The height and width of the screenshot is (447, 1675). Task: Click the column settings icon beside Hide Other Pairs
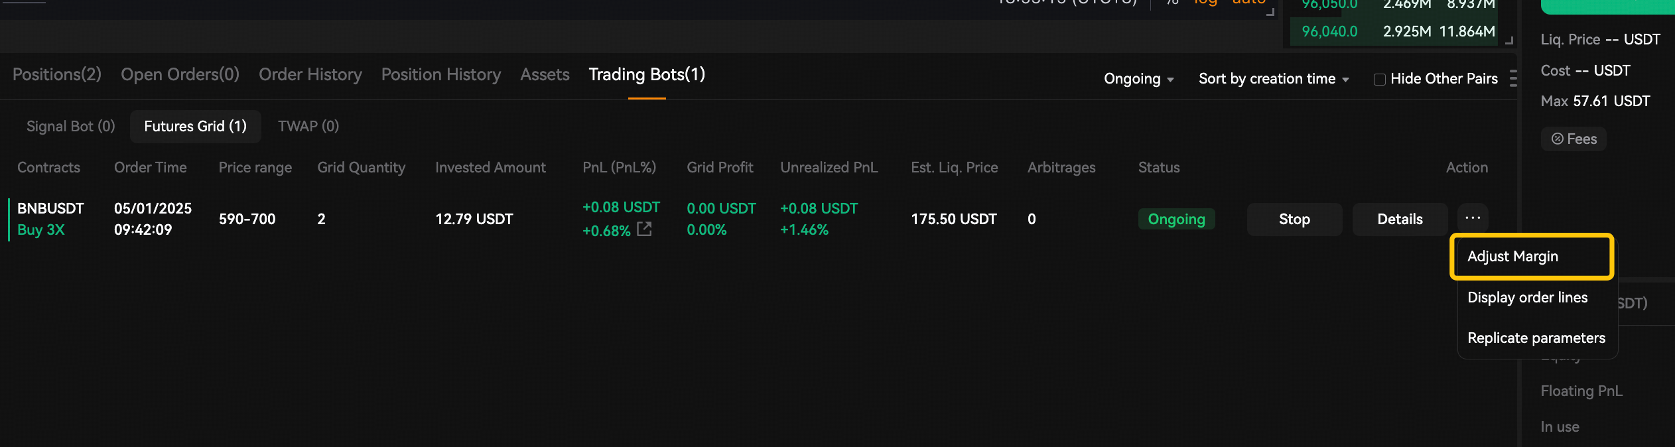[1513, 78]
